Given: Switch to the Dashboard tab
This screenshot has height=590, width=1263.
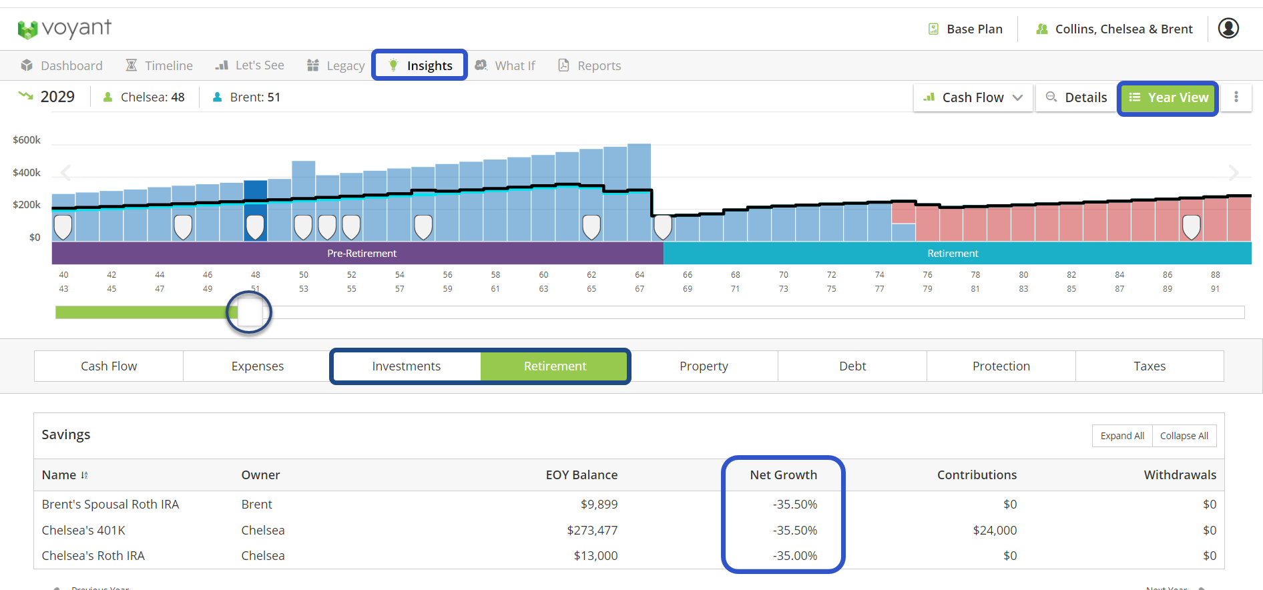Looking at the screenshot, I should pyautogui.click(x=62, y=65).
